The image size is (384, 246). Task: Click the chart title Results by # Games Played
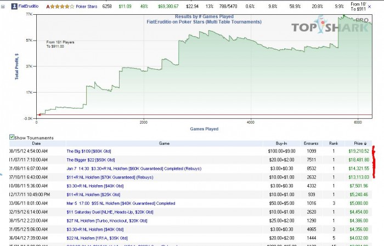[204, 16]
